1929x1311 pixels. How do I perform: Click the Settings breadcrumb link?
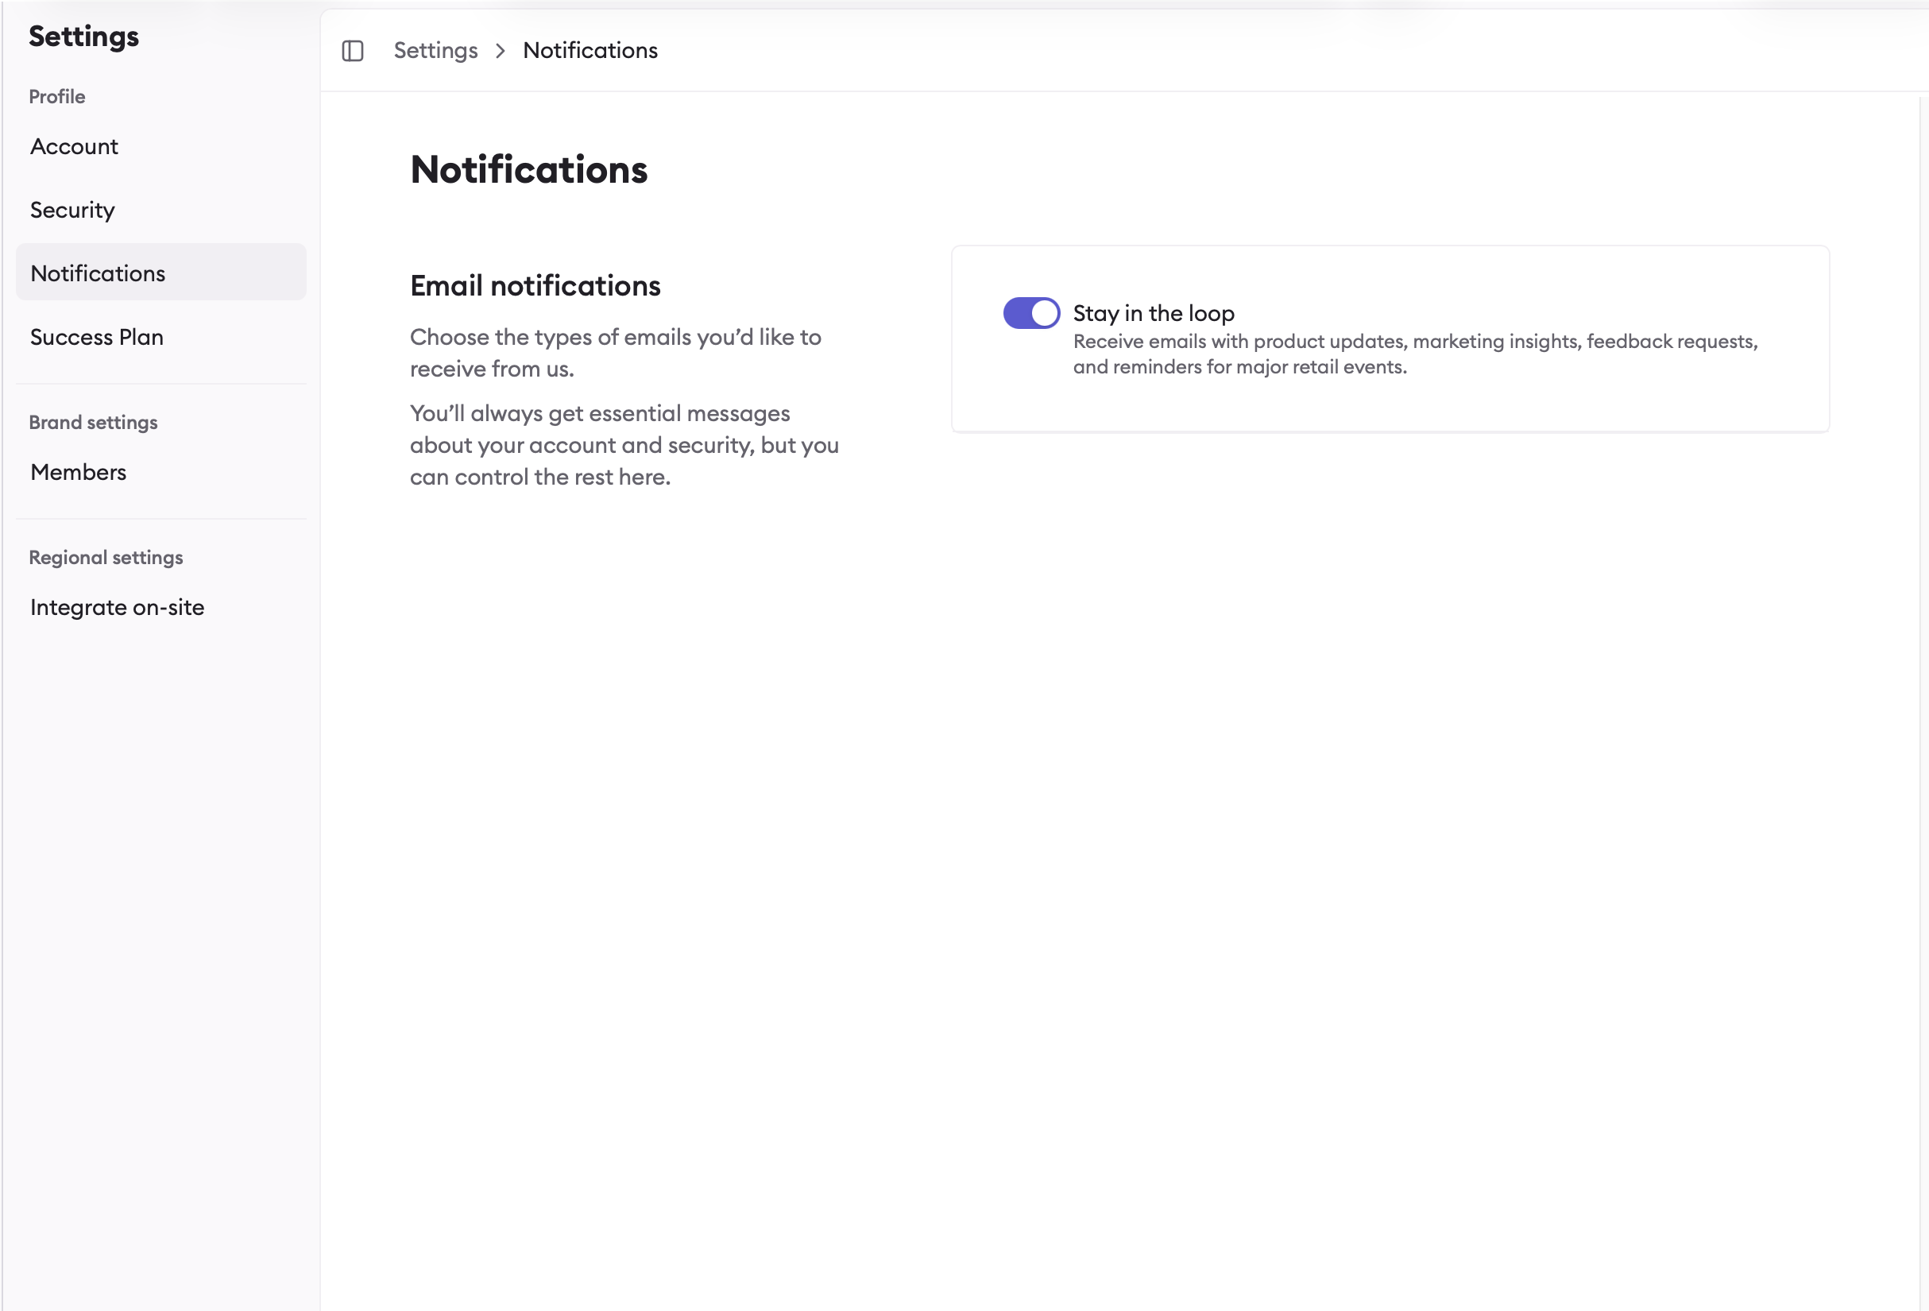point(435,50)
